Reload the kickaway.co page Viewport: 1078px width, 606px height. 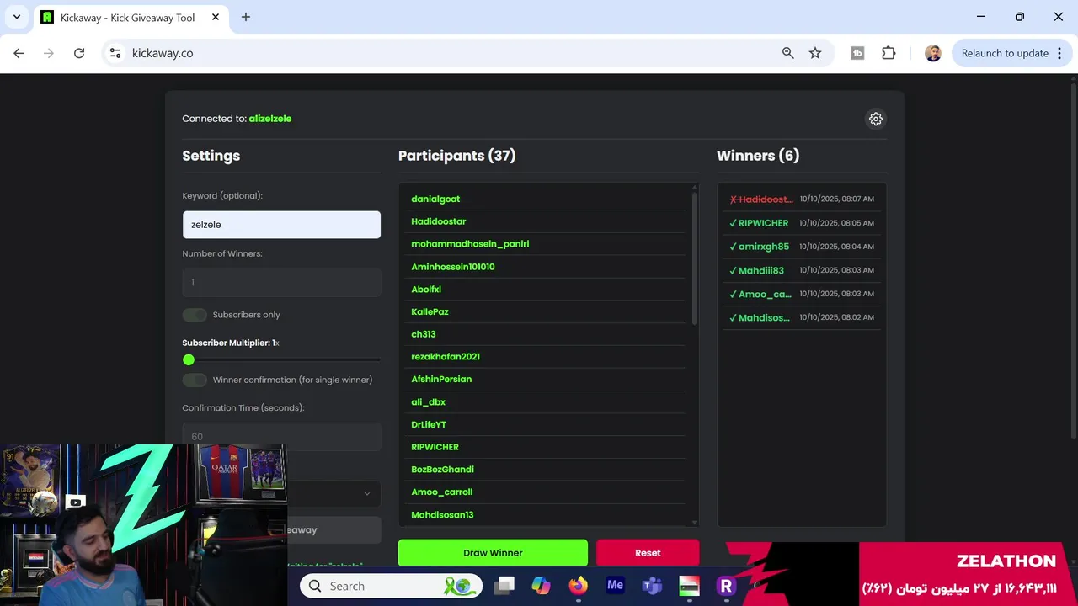(79, 53)
